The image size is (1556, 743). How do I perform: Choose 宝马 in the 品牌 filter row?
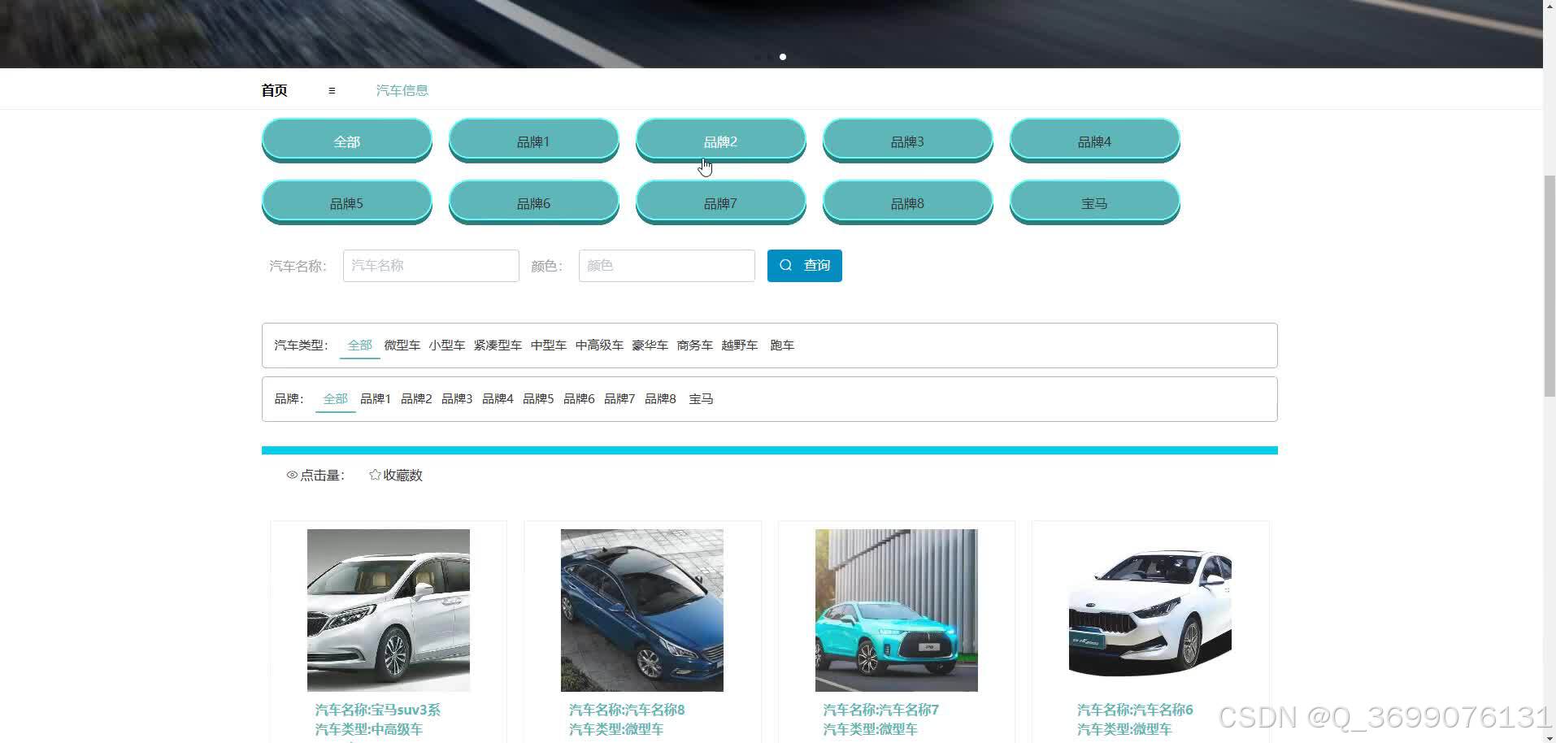coord(700,398)
